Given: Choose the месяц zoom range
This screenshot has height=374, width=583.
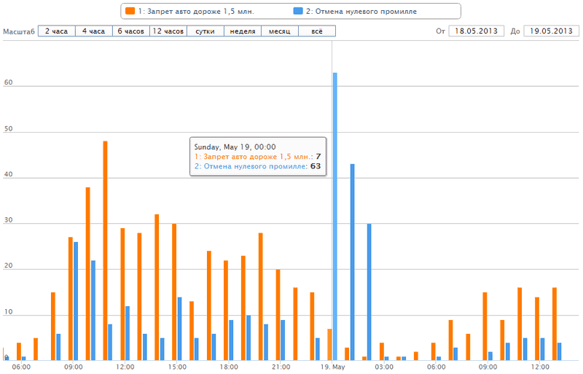Looking at the screenshot, I should click(x=280, y=31).
